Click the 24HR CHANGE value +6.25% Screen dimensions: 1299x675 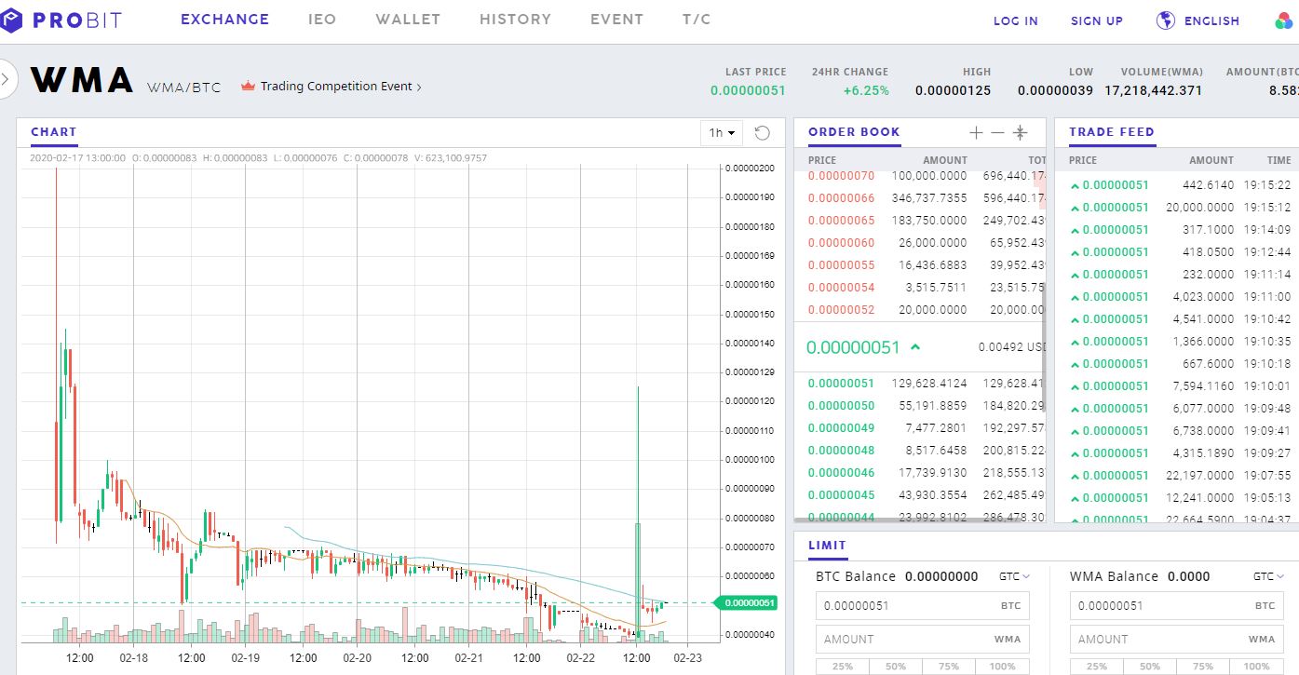click(x=866, y=91)
